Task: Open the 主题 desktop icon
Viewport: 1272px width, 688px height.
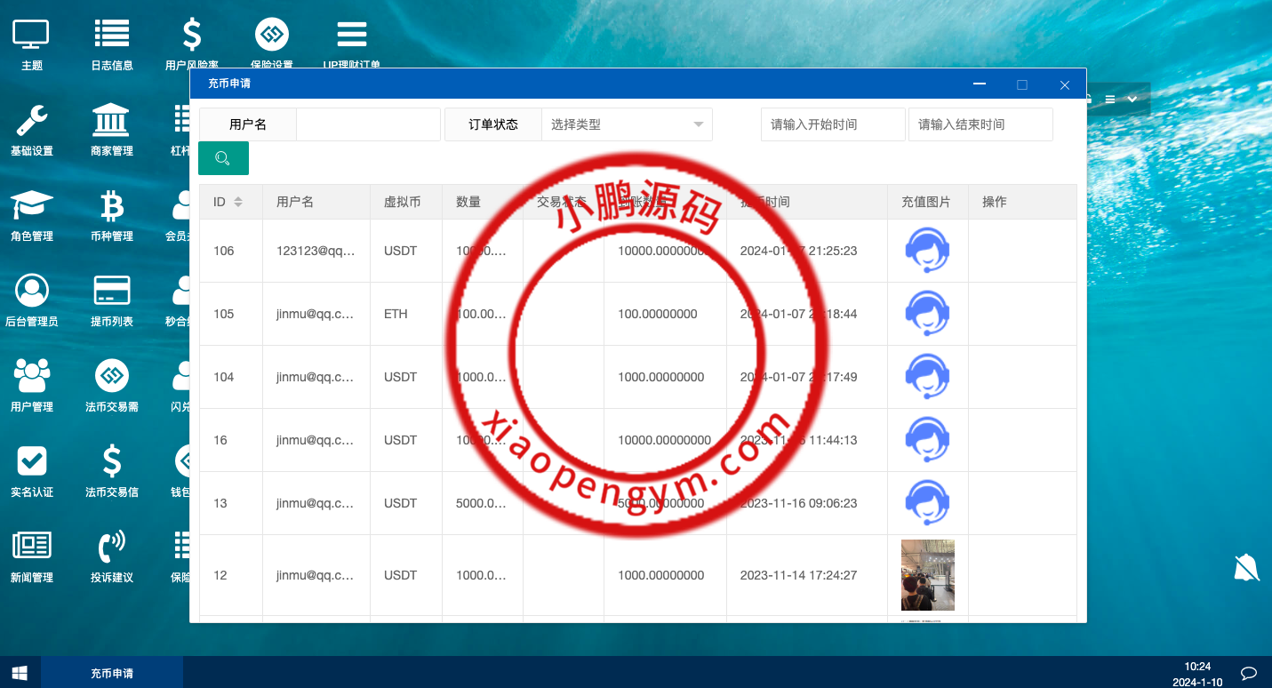Action: [x=31, y=40]
